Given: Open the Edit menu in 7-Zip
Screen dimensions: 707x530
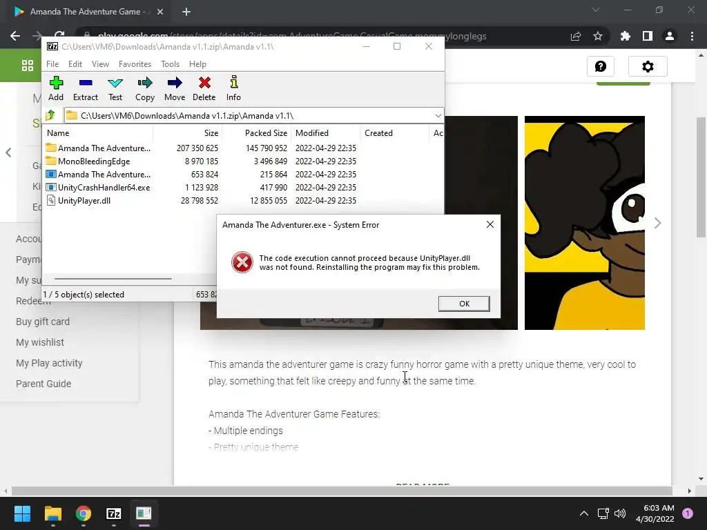Looking at the screenshot, I should (75, 64).
